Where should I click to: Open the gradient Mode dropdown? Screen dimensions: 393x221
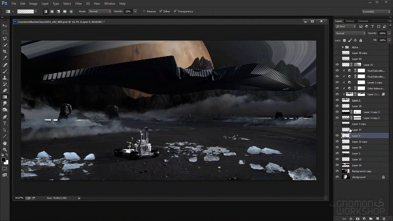tap(100, 11)
